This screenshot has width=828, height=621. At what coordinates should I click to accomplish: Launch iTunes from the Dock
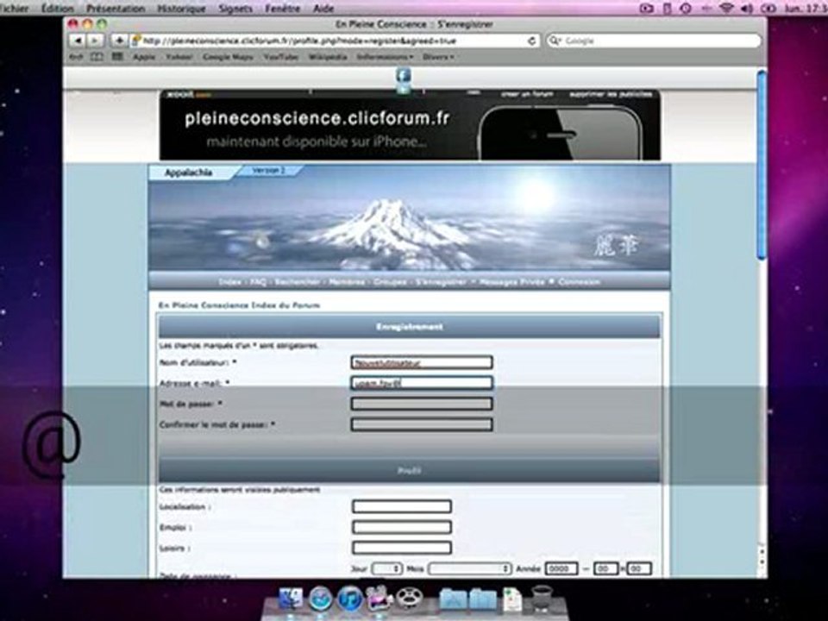click(349, 599)
